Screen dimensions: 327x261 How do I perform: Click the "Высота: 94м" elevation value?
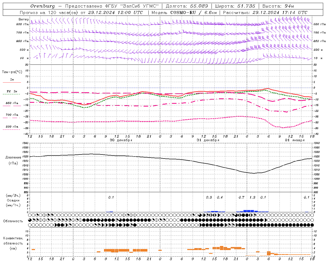coord(278,6)
